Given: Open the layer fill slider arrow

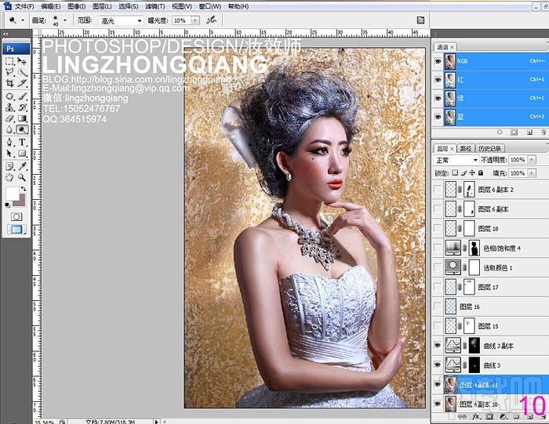Looking at the screenshot, I should click(532, 173).
